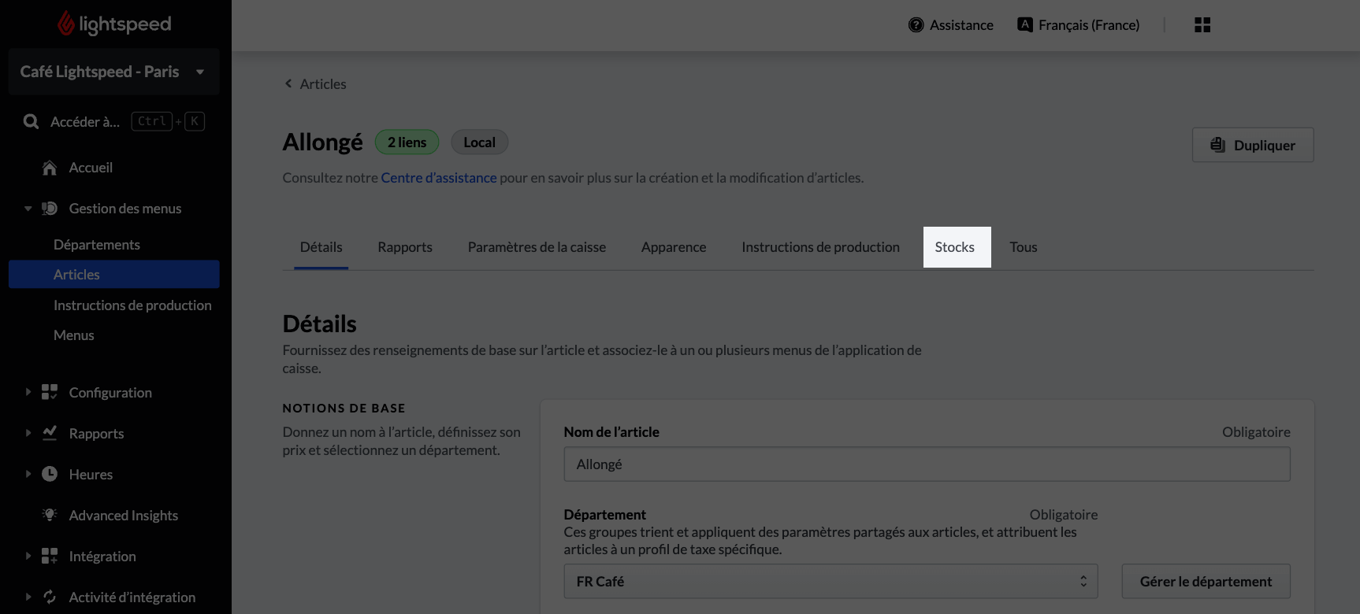Click the Lightspeed flame logo
Screen dimensions: 1360x614
66,24
